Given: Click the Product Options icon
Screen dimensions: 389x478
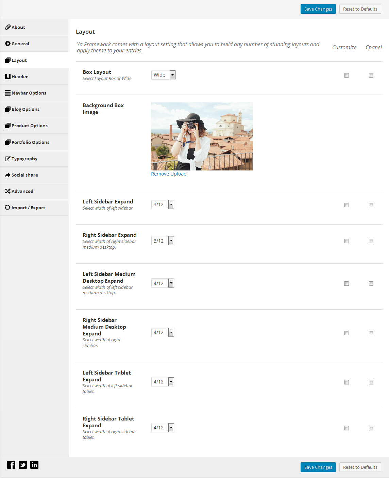Looking at the screenshot, I should click(x=8, y=126).
